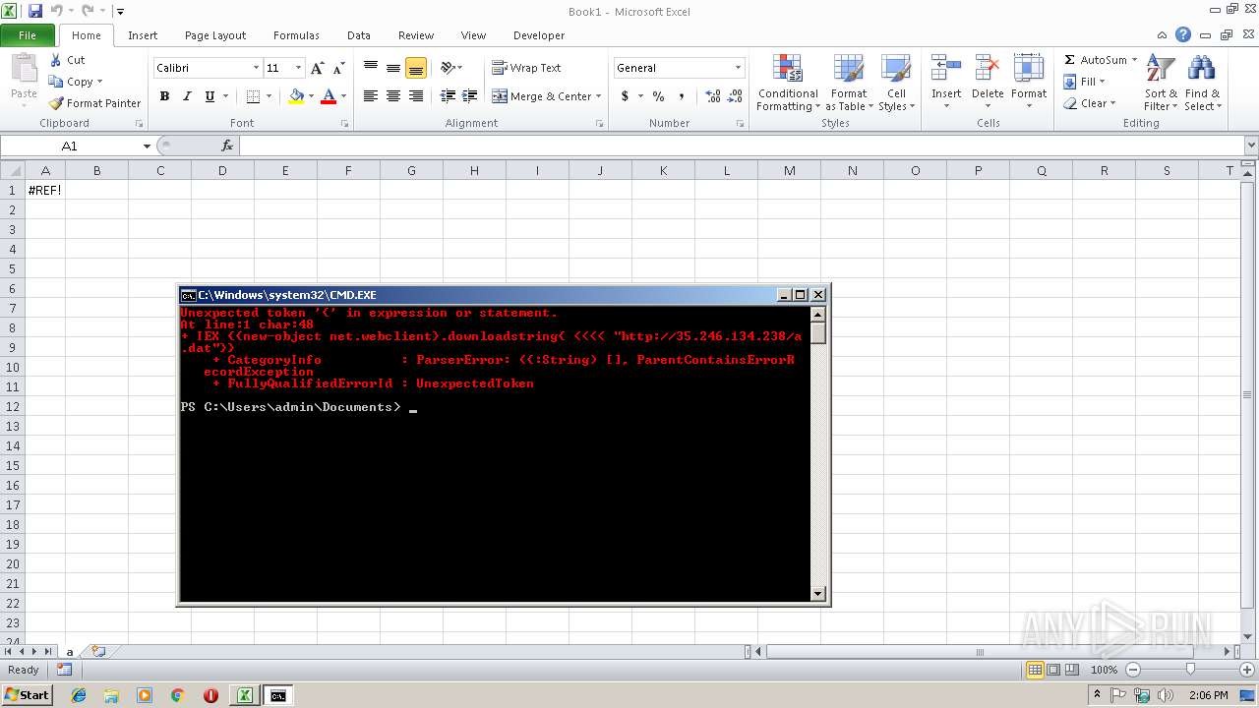
Task: Switch to Page Layout view in status bar
Action: [1053, 670]
